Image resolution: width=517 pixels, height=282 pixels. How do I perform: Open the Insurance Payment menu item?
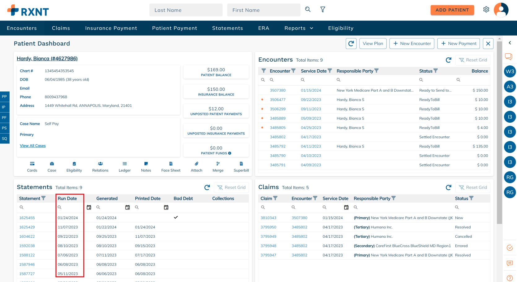click(111, 28)
